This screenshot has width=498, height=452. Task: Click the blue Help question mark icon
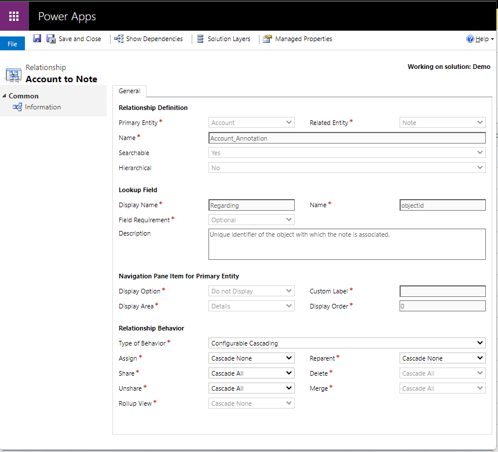[x=470, y=39]
